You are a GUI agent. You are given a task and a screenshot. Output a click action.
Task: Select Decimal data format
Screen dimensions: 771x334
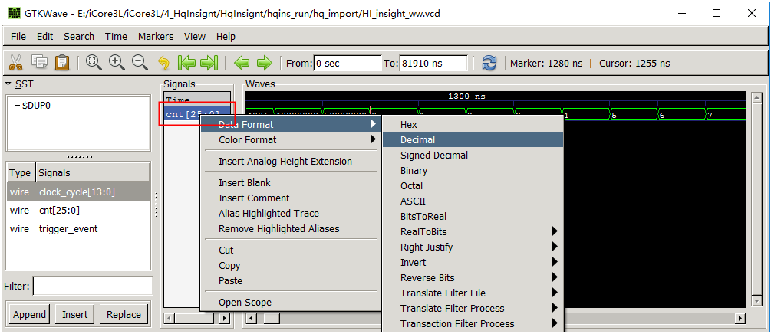coord(417,139)
